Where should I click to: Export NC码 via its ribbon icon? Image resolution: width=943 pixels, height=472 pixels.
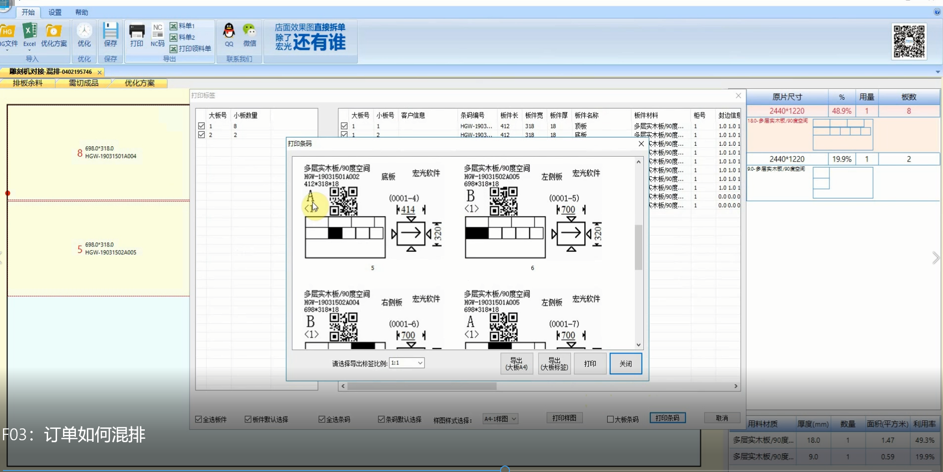click(x=157, y=36)
